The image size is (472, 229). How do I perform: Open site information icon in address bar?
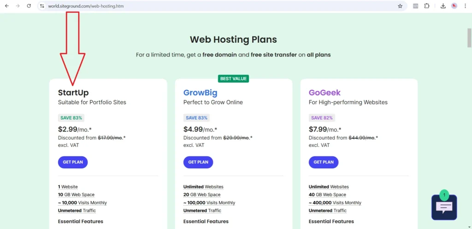pos(42,6)
